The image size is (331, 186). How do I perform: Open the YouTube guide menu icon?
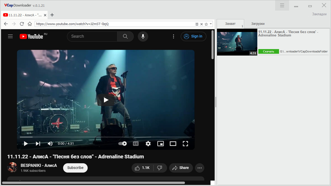[x=10, y=36]
